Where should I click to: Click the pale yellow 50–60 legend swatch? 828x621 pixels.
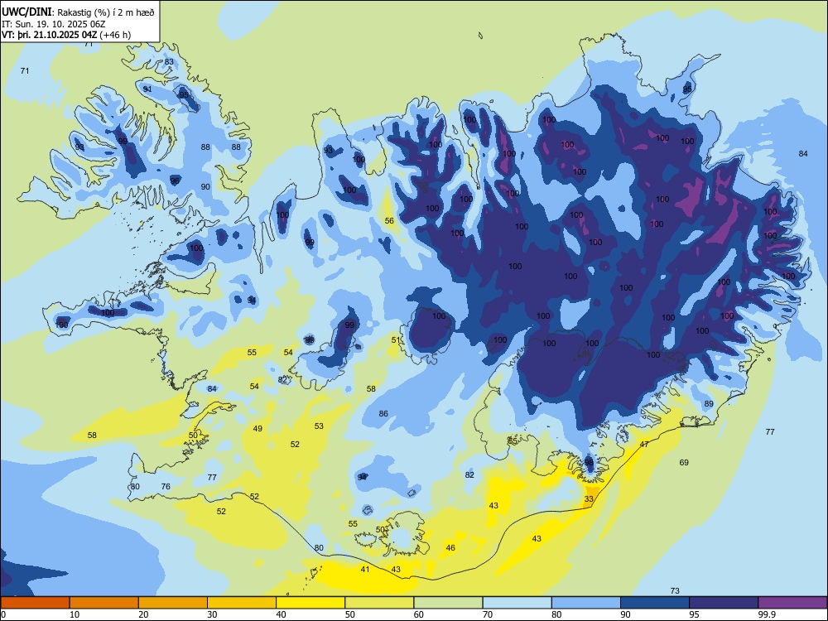[x=379, y=603]
